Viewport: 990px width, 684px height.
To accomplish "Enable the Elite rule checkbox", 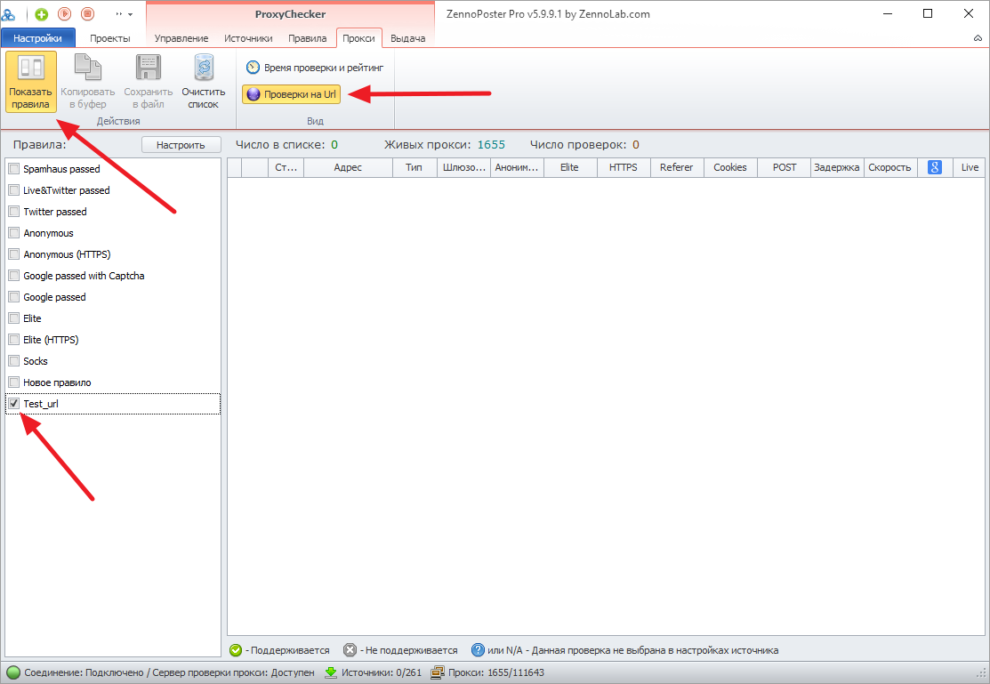I will (14, 318).
